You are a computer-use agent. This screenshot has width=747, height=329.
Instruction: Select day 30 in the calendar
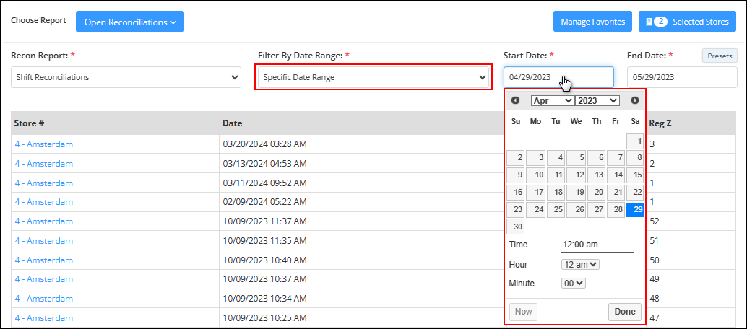[x=516, y=227]
